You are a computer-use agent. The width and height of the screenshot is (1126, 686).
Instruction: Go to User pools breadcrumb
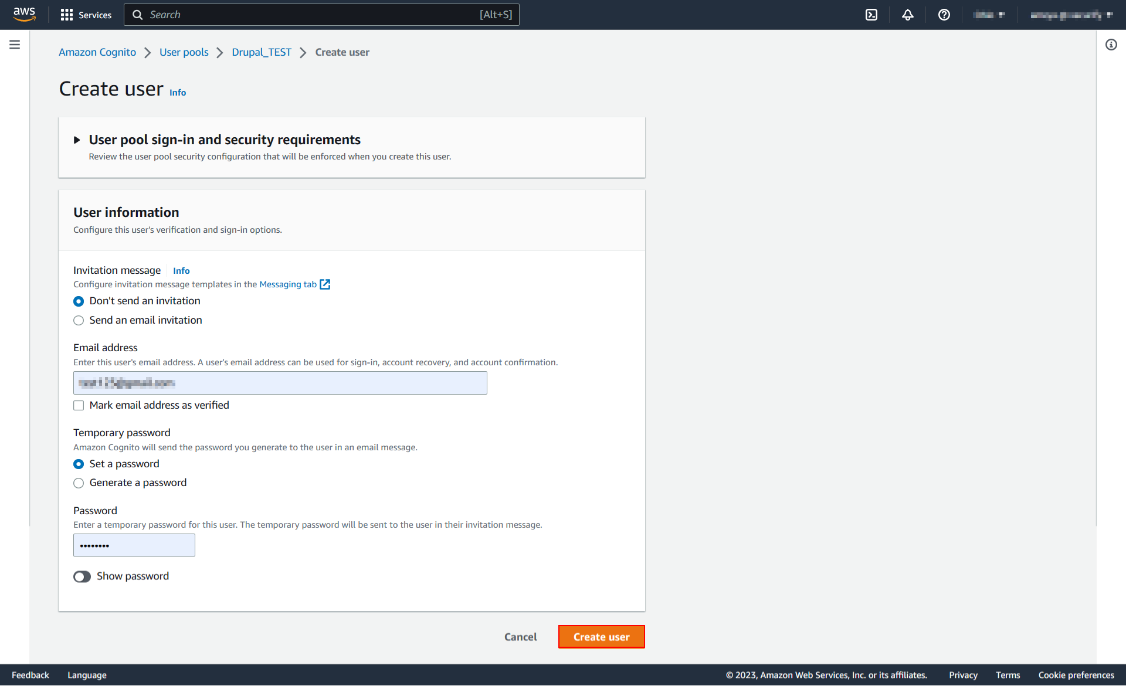pyautogui.click(x=184, y=52)
